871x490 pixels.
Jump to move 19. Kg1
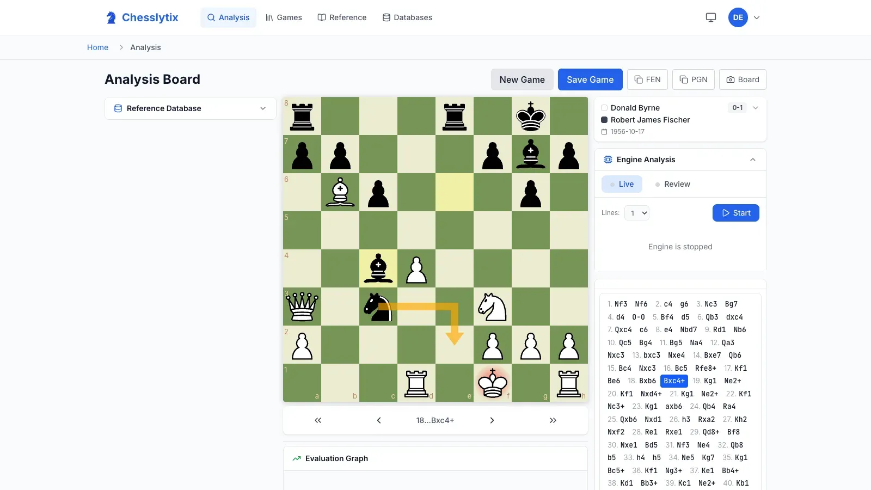(x=710, y=381)
